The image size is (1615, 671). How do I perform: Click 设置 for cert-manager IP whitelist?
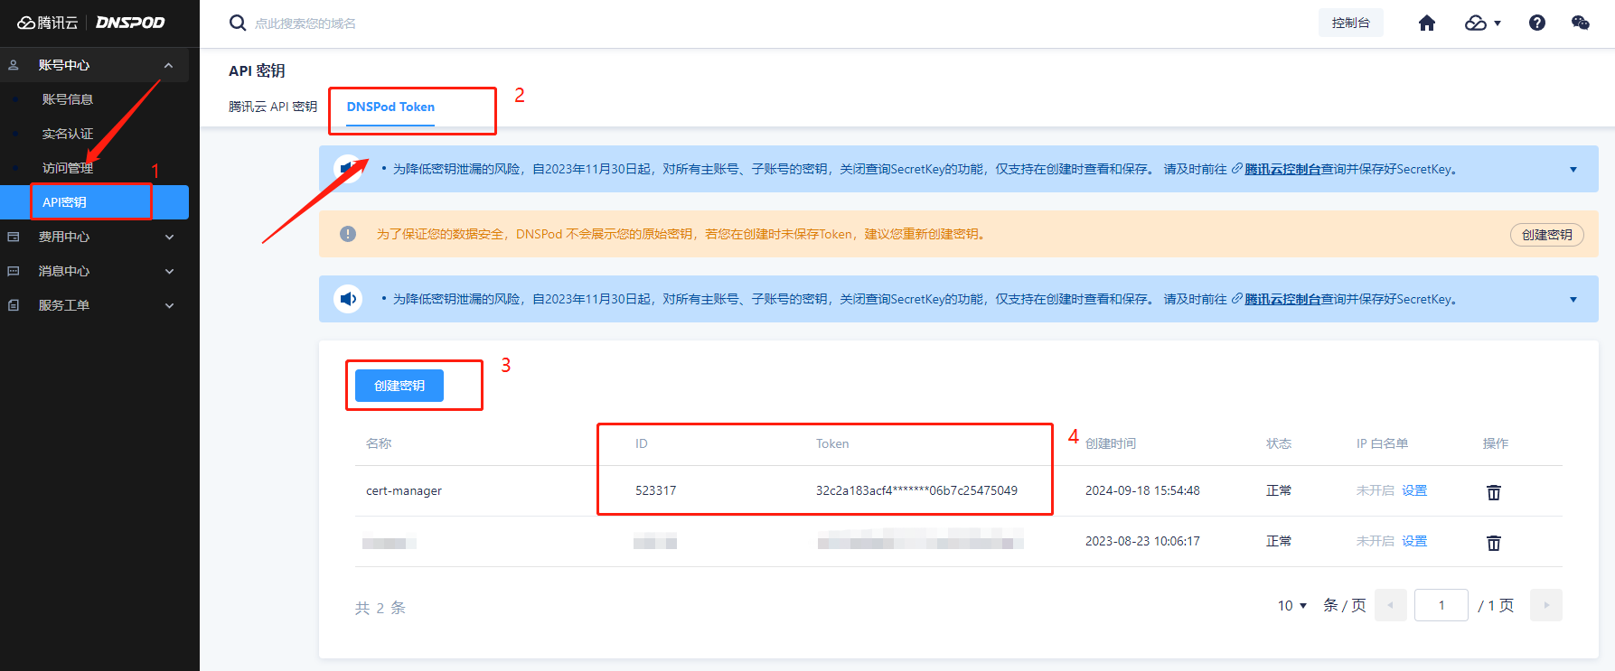(1414, 490)
